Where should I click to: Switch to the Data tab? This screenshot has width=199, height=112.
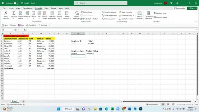[46, 8]
